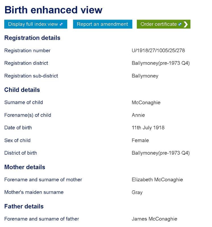The height and width of the screenshot is (227, 212).
Task: Open the Display full index view button
Action: pos(33,24)
